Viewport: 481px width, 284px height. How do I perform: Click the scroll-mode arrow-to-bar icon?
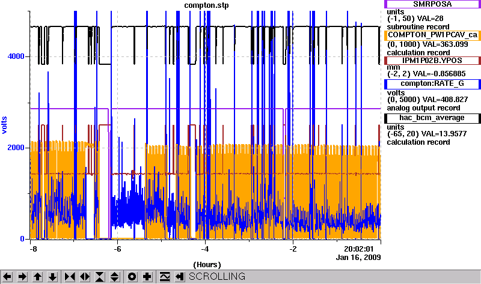[x=180, y=277]
